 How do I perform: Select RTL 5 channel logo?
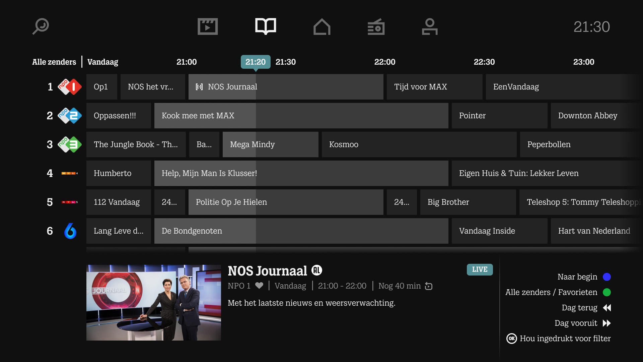coord(70,202)
